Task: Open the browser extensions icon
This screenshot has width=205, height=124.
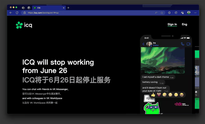Action: tap(169, 13)
